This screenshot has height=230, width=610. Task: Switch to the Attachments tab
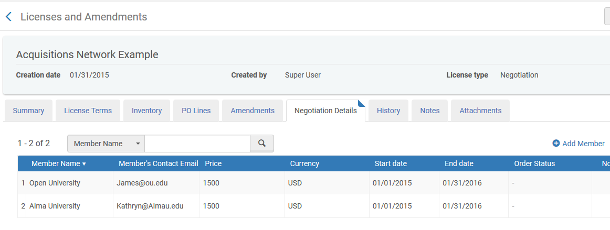(480, 111)
